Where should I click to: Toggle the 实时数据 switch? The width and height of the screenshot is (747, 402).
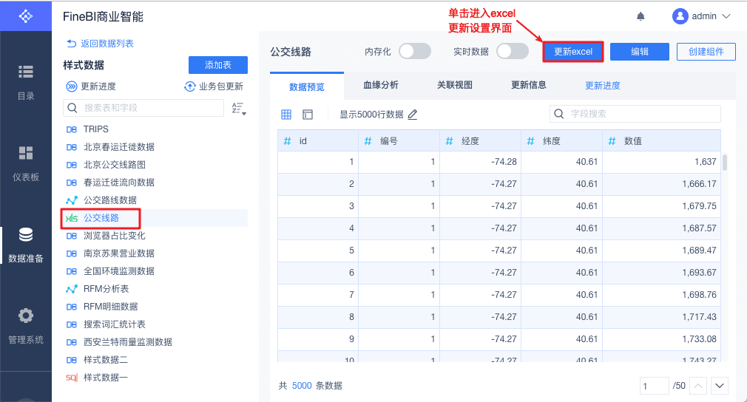512,51
